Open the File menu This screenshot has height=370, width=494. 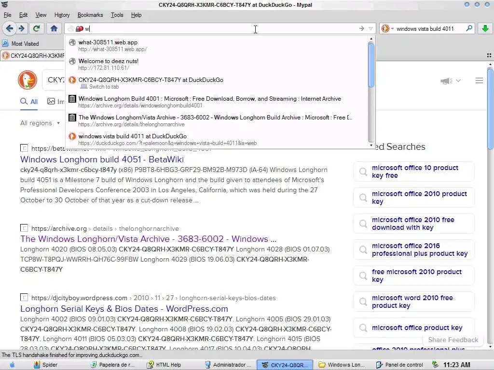(7, 15)
